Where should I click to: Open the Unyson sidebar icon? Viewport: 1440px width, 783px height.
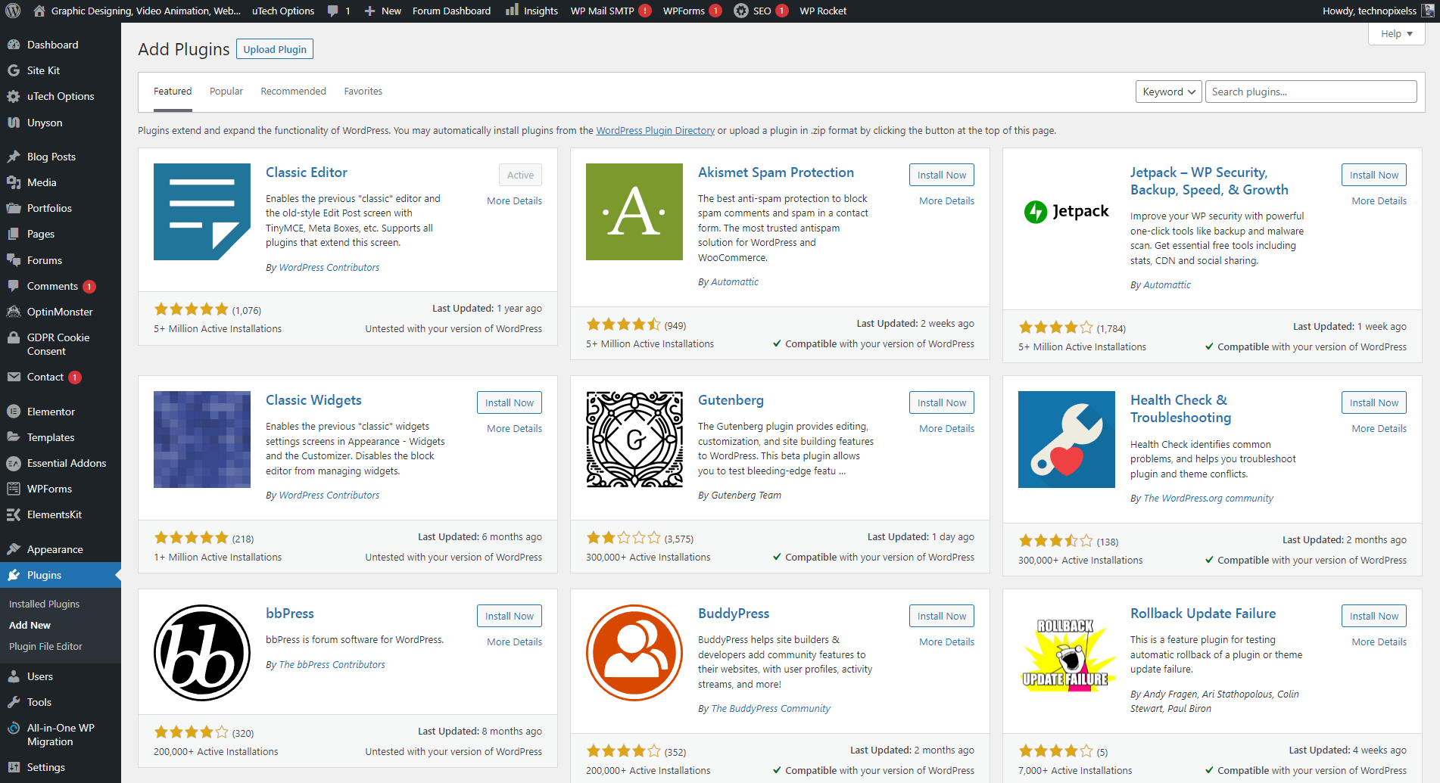tap(14, 123)
